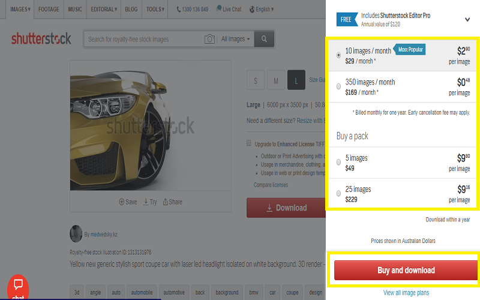This screenshot has width=480, height=300.
Task: Click the magnifier search button
Action: [x=264, y=39]
